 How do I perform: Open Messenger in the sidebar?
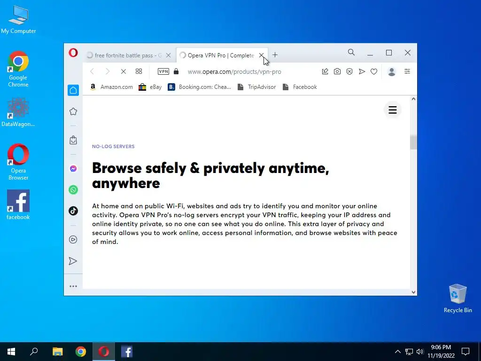(73, 169)
